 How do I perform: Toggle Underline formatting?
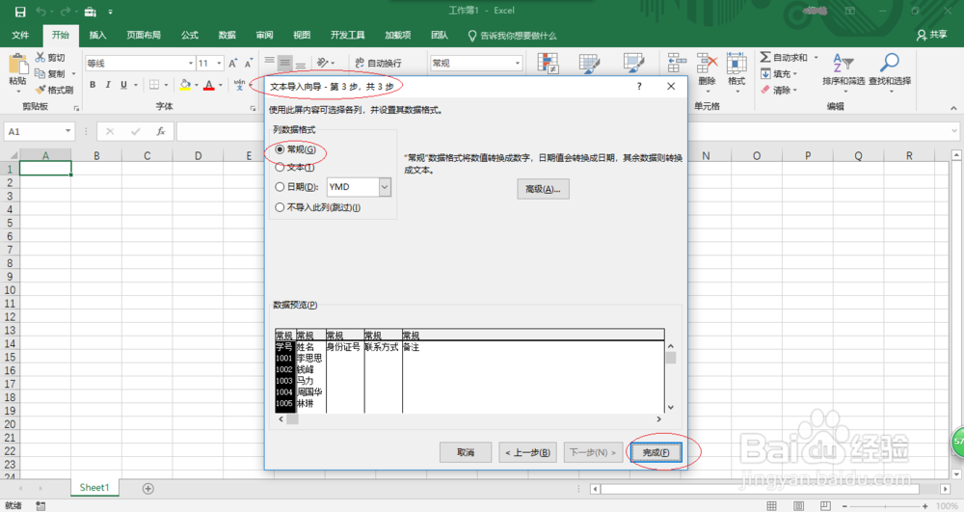click(x=123, y=85)
